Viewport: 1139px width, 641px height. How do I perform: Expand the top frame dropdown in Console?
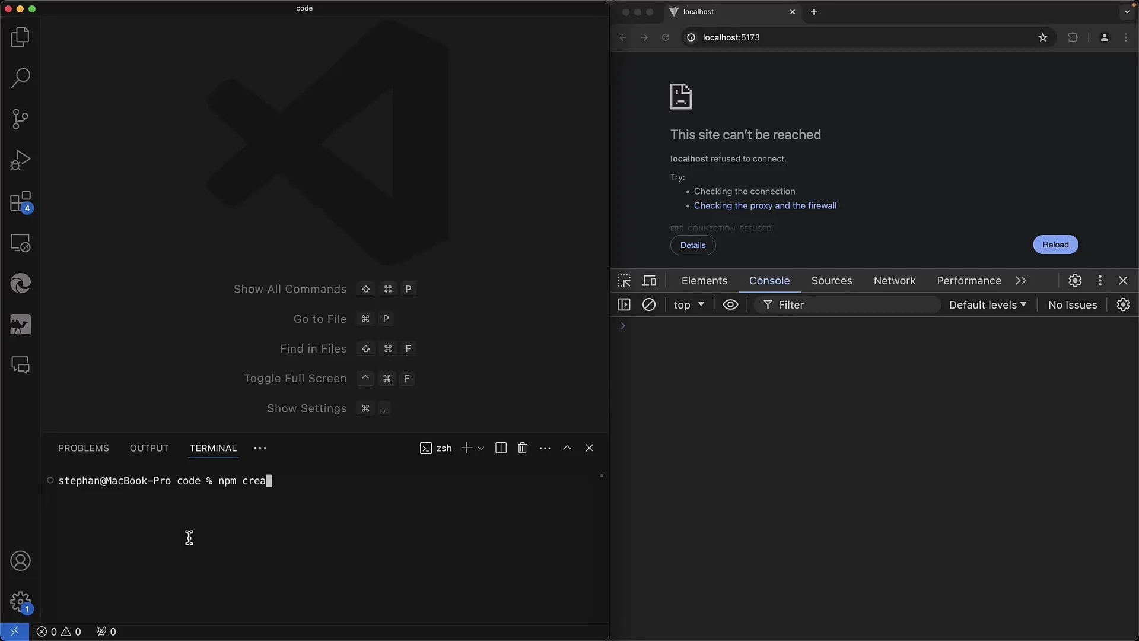pyautogui.click(x=688, y=304)
